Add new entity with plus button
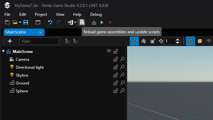The height and width of the screenshot is (120, 213). pyautogui.click(x=10, y=41)
